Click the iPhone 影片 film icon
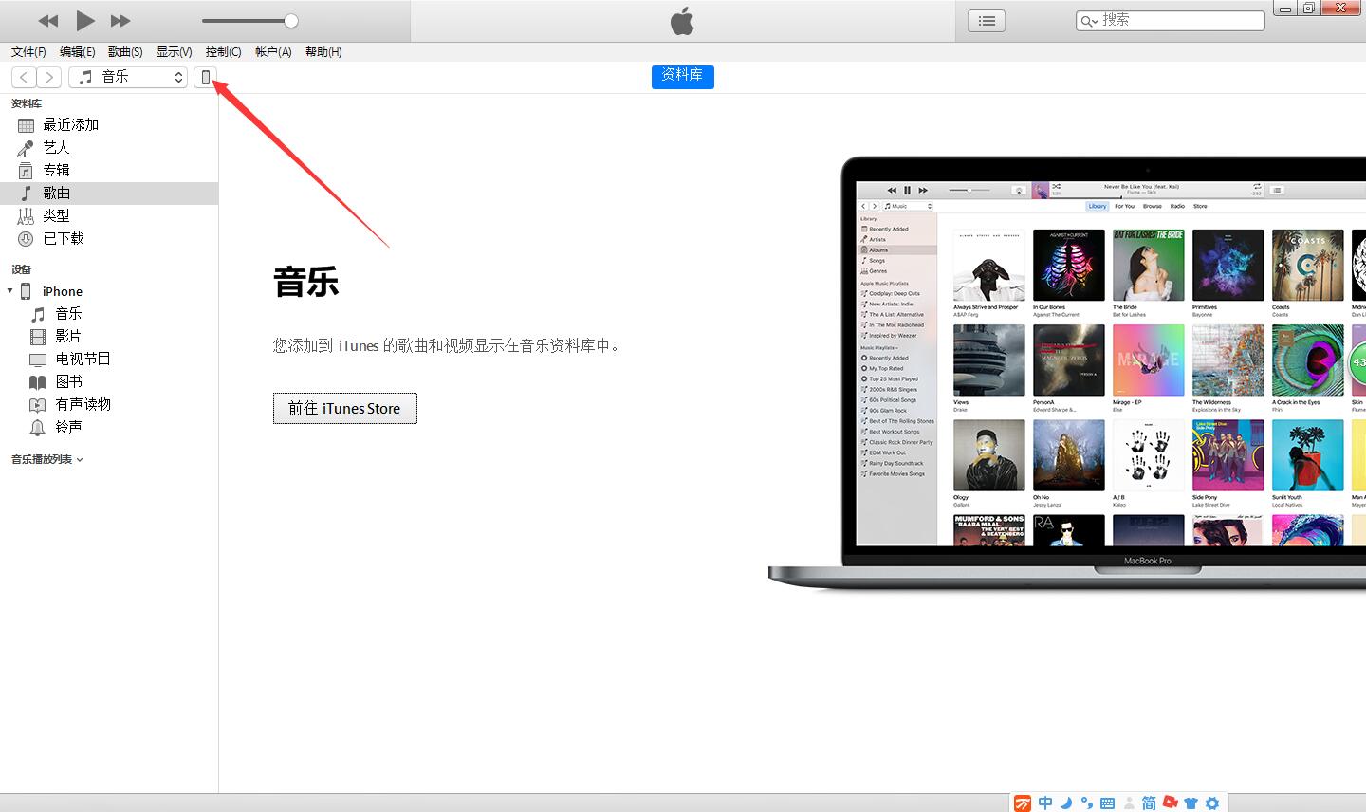Image resolution: width=1366 pixels, height=812 pixels. pos(38,337)
